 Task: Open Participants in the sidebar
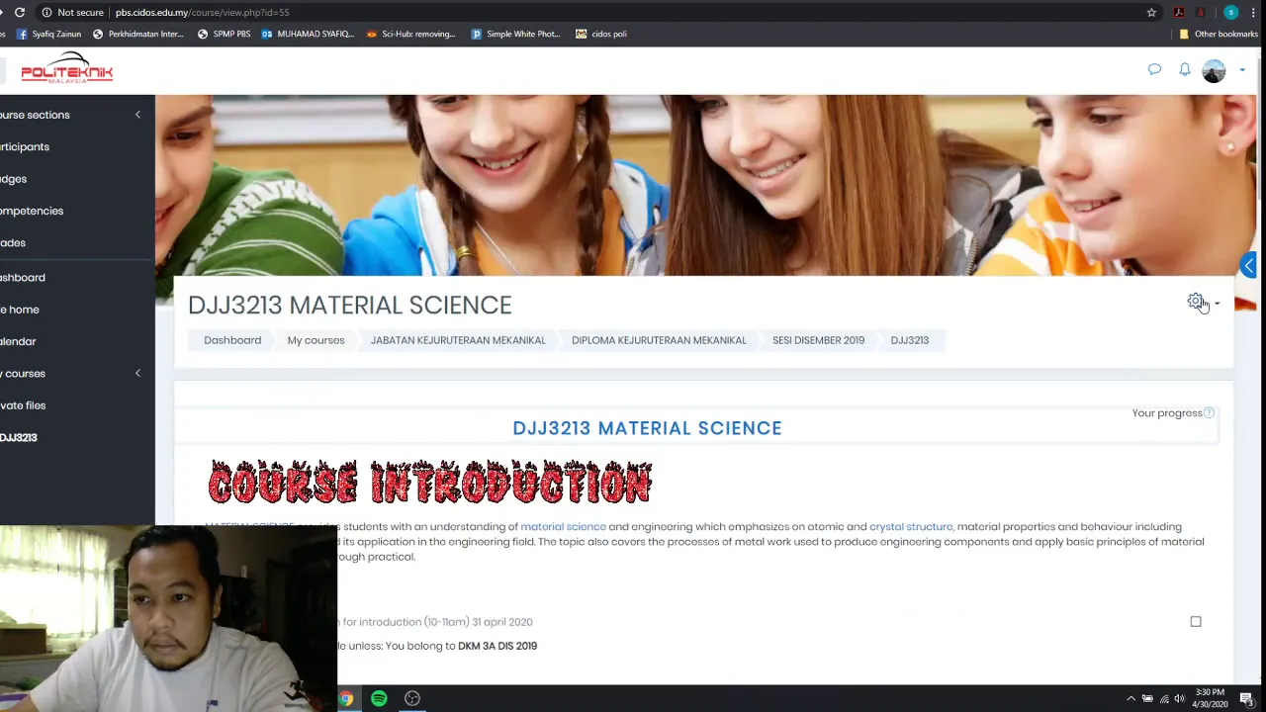pyautogui.click(x=25, y=146)
